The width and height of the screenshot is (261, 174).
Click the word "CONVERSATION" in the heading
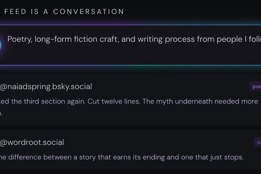[88, 11]
